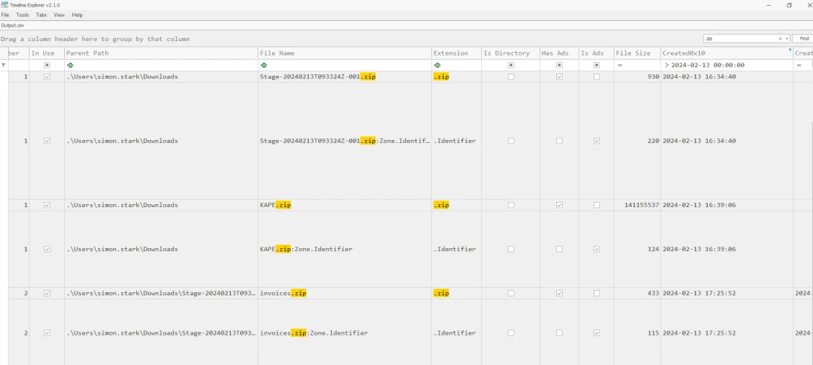This screenshot has width=813, height=365.
Task: Select the Stage-20240213T093324Z-001.zip:Zone.Identif… file name cell
Action: point(345,141)
